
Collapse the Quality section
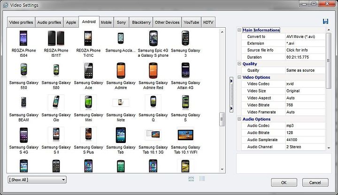pyautogui.click(x=239, y=63)
